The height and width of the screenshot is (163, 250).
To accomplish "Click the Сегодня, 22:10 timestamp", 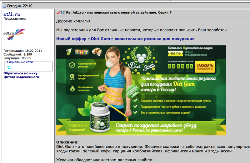I will point(19,6).
